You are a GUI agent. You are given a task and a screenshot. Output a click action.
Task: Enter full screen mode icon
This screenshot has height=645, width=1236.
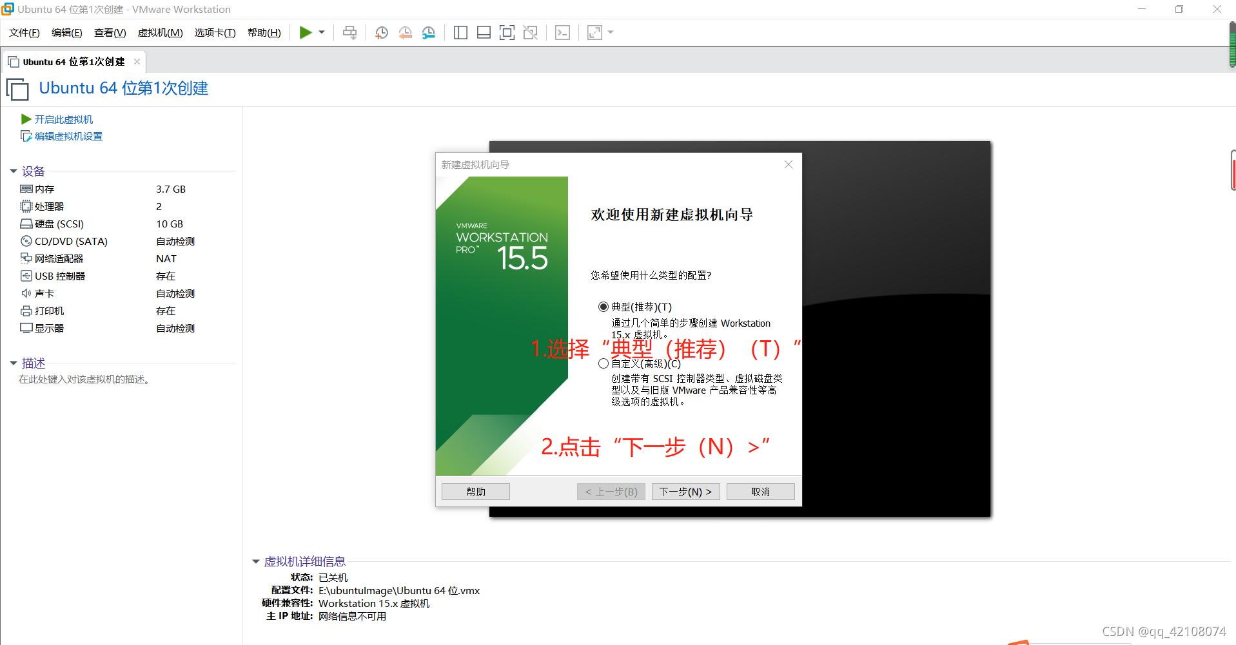pos(507,32)
